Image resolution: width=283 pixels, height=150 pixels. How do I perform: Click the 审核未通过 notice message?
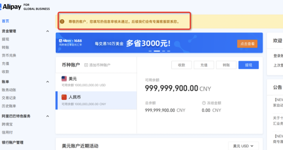[x=124, y=22]
